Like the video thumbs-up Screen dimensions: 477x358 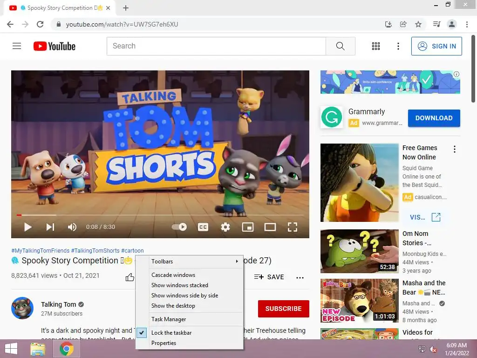tap(130, 277)
